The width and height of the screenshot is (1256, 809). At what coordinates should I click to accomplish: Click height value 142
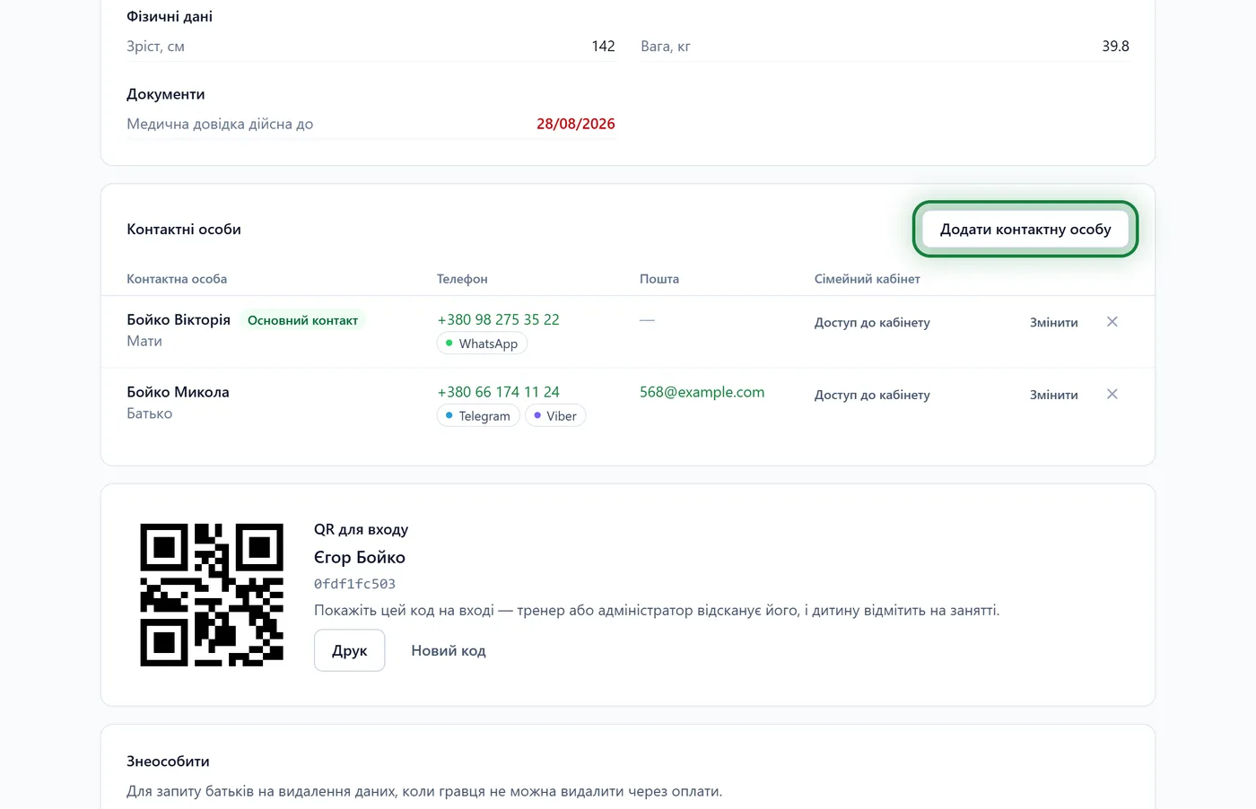[x=603, y=46]
